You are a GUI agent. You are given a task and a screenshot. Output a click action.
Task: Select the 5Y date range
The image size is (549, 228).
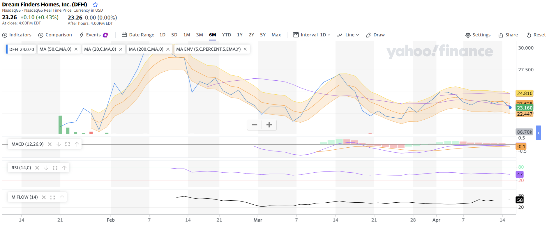coord(263,35)
